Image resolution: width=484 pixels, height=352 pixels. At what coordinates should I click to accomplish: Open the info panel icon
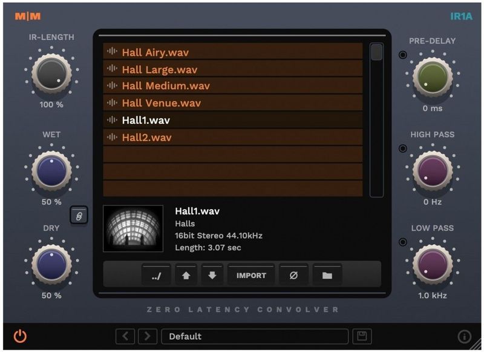tap(464, 336)
